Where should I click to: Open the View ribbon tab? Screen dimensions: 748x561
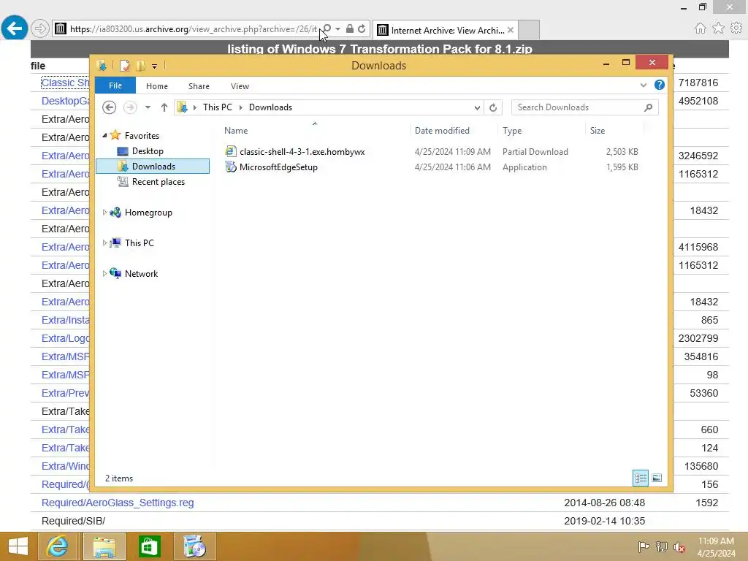pos(240,86)
